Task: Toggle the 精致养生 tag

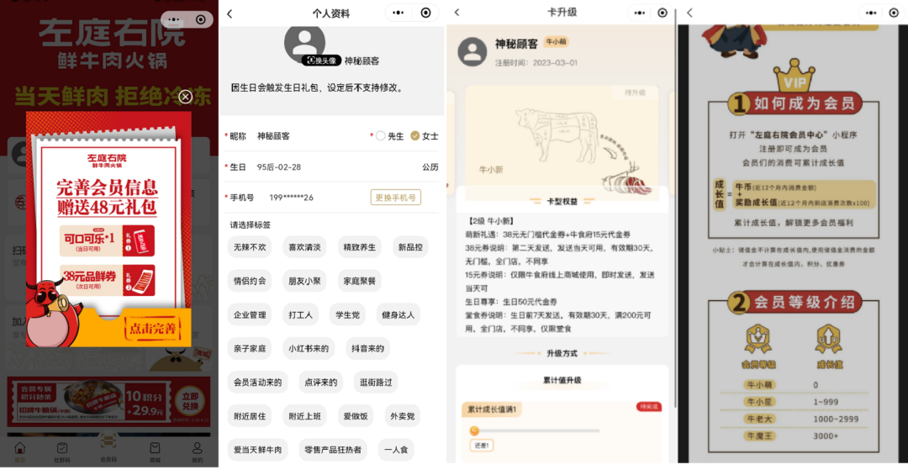Action: 359,247
